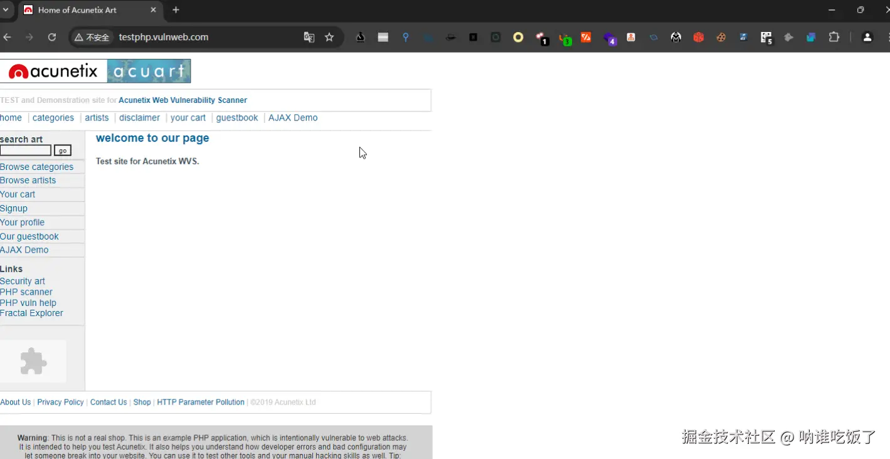890x459 pixels.
Task: Close the Home of Acunetix Art tab
Action: point(154,10)
